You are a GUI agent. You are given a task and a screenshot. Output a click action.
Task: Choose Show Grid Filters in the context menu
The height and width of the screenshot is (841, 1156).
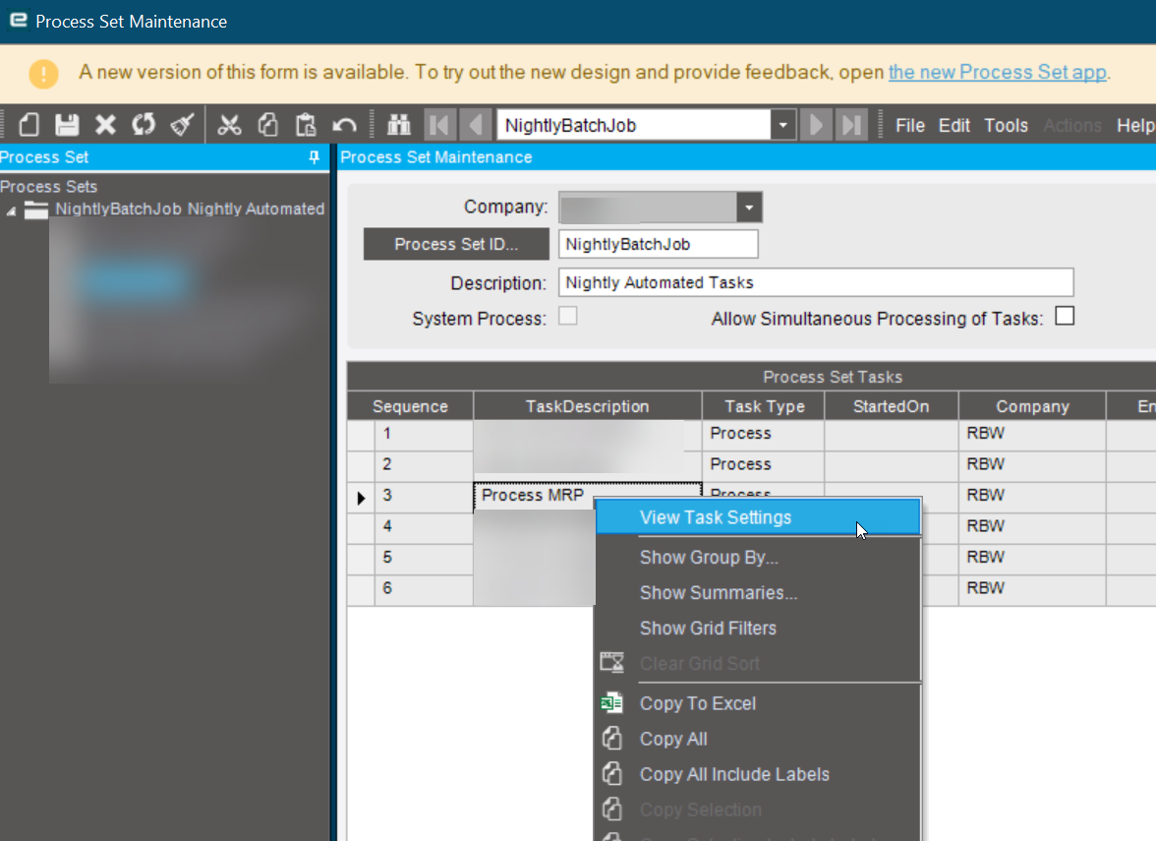pyautogui.click(x=758, y=628)
